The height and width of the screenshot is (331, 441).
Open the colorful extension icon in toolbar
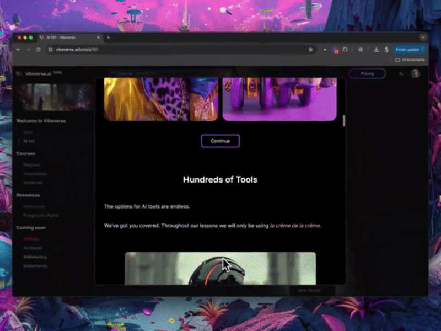point(335,50)
